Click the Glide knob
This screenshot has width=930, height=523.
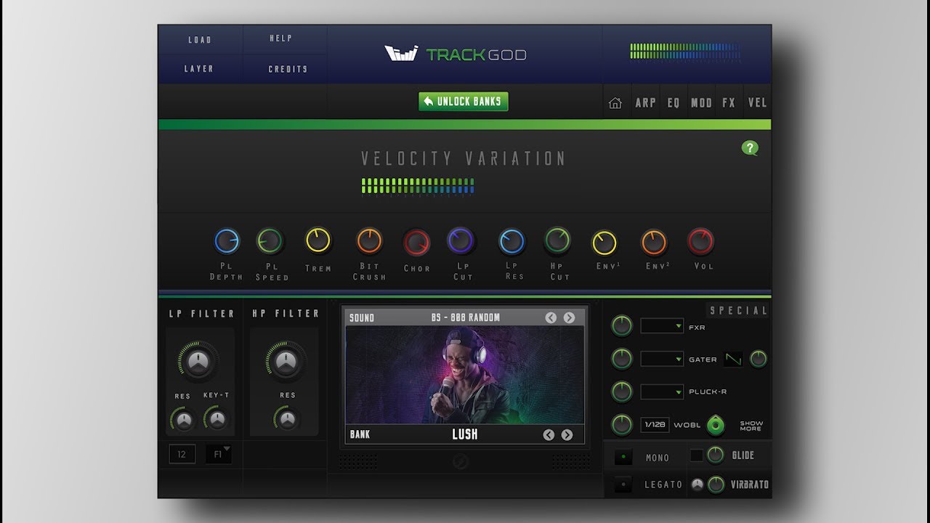click(716, 455)
